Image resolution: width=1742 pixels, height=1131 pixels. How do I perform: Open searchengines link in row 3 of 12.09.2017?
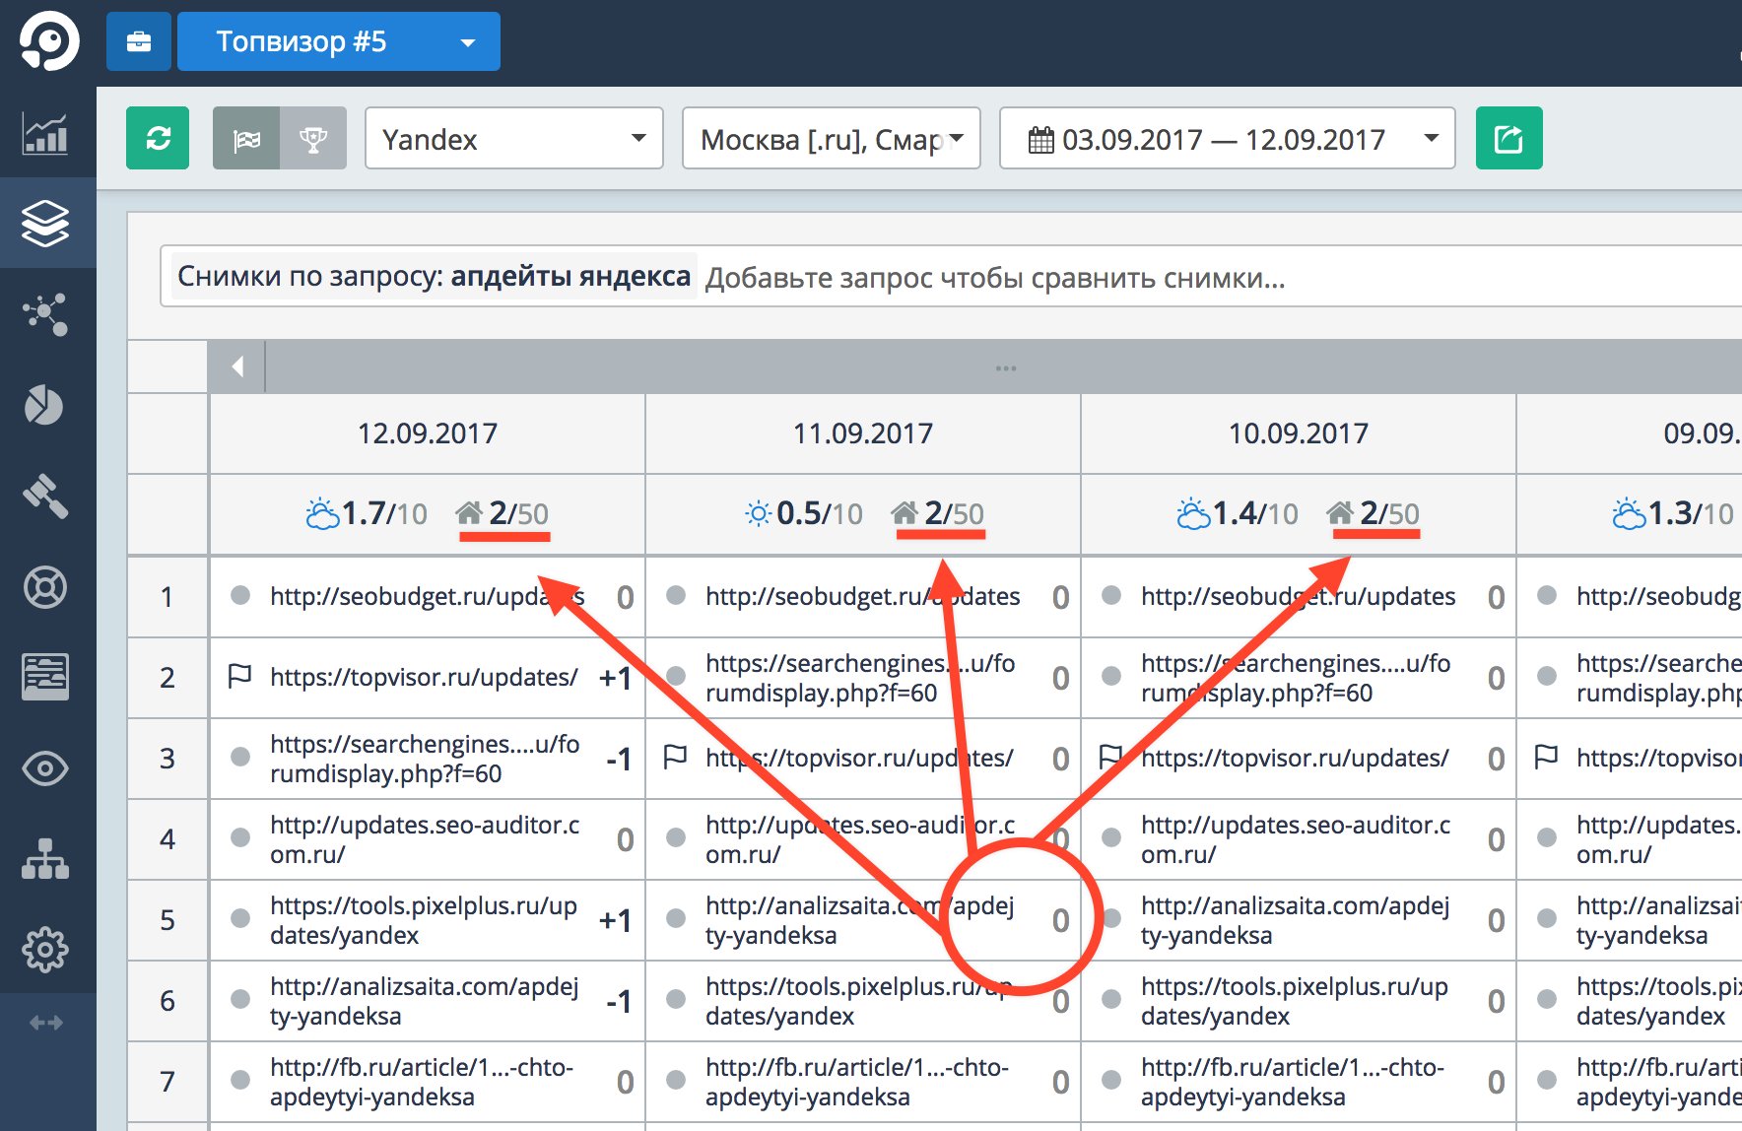point(425,759)
